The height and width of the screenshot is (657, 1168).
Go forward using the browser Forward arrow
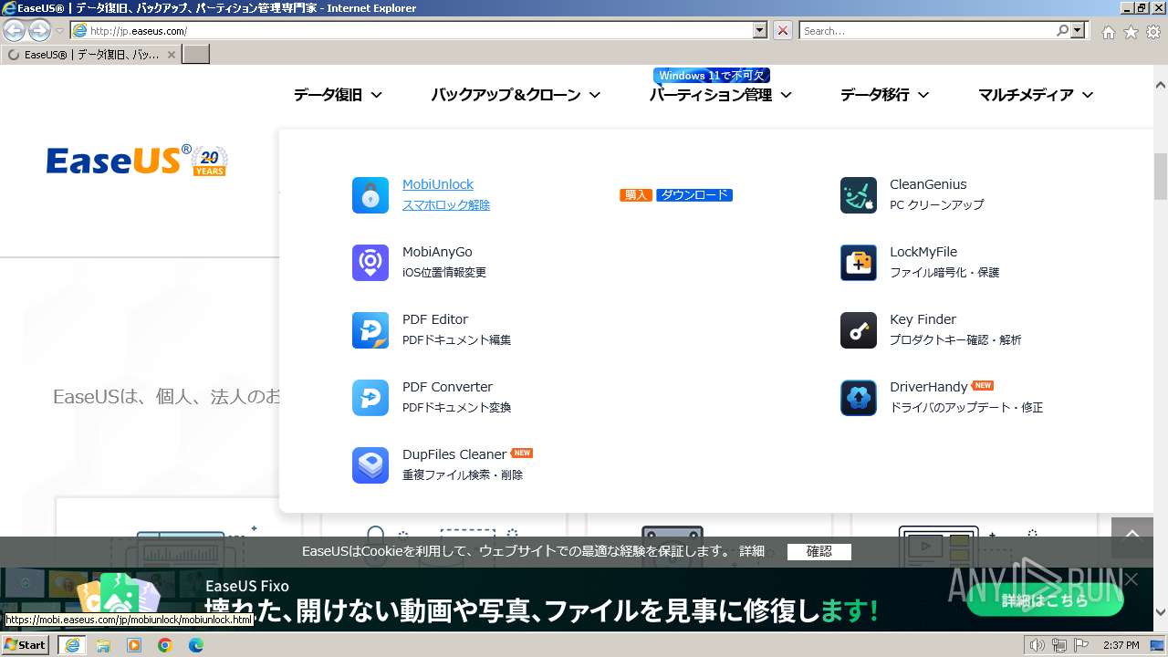point(39,31)
